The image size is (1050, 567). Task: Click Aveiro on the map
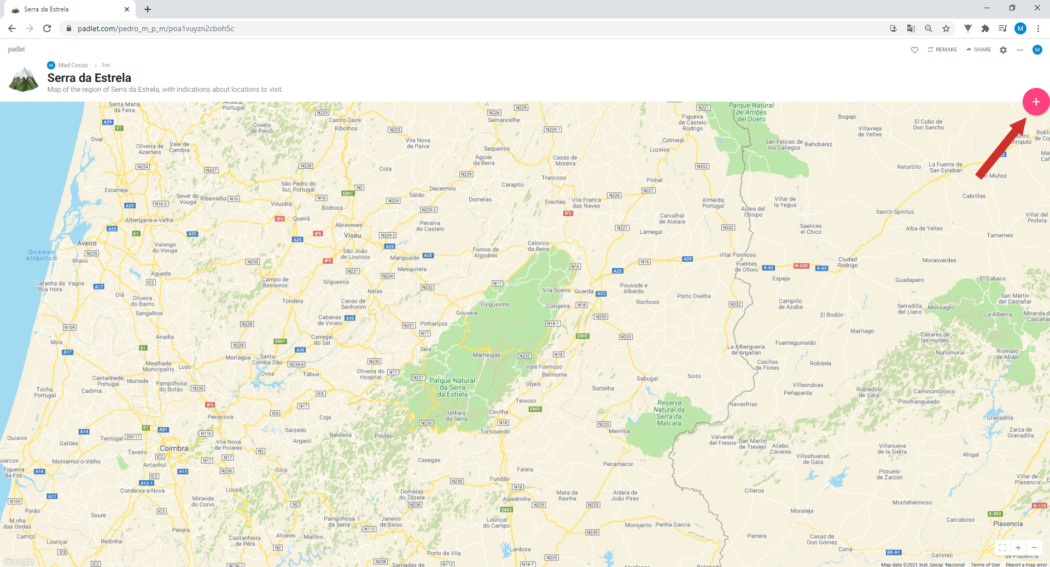(x=87, y=243)
